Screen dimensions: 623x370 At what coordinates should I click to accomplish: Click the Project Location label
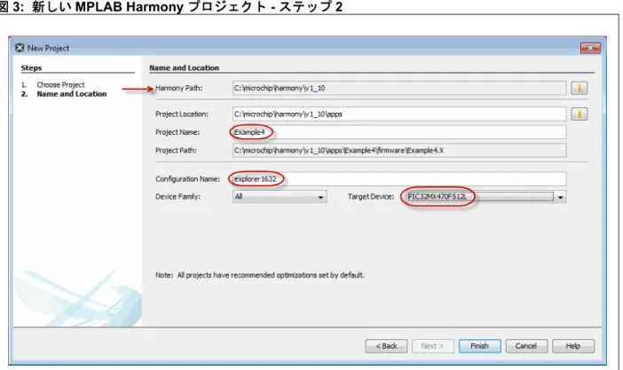coord(182,114)
